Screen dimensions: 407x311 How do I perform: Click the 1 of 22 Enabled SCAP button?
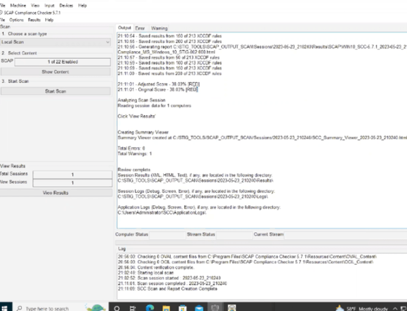click(62, 61)
